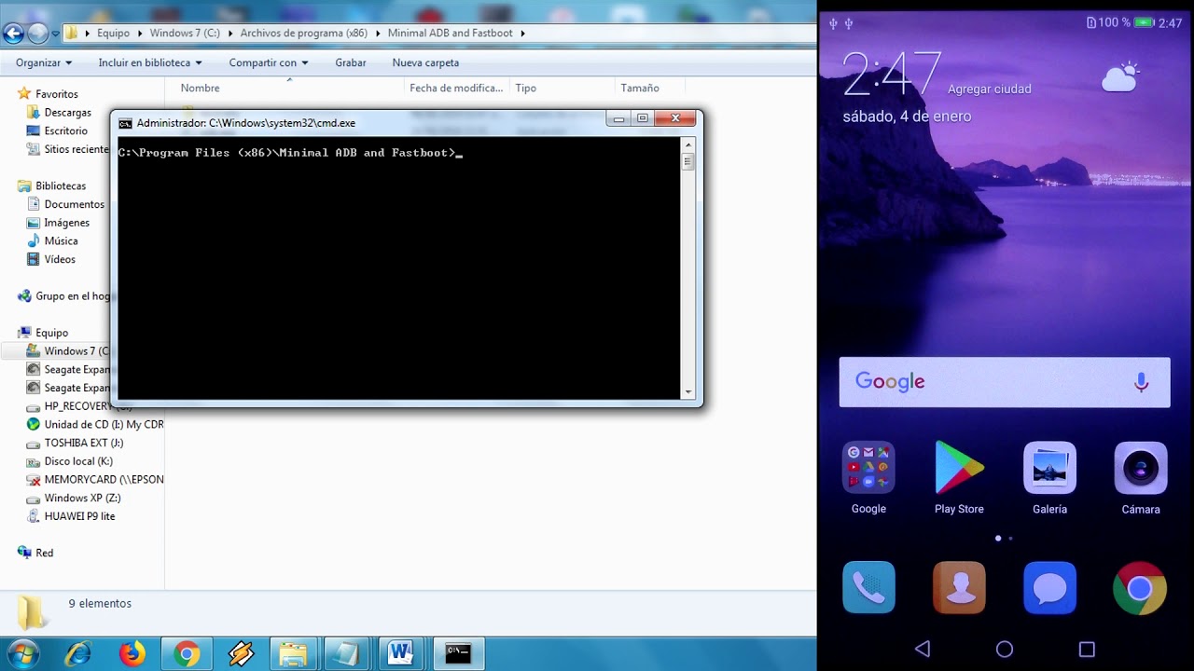
Task: Tap the phone's Recents square button
Action: tap(1087, 649)
